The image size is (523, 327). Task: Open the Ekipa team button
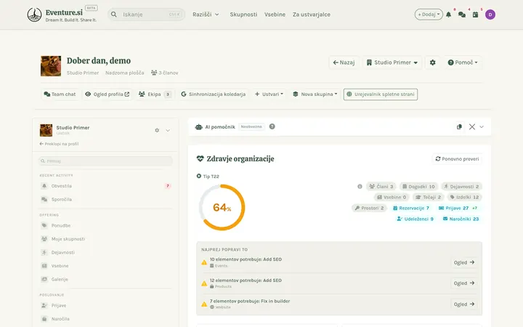155,94
